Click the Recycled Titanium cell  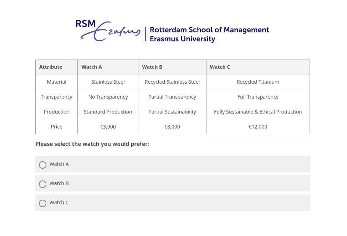coord(258,82)
